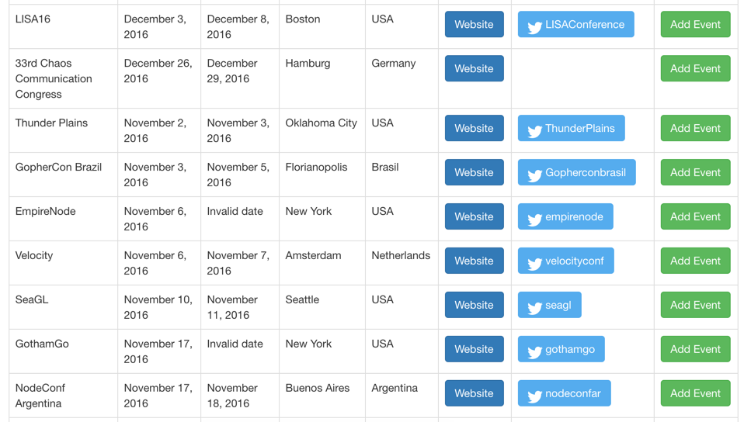Visit the Velocity Amsterdam website
744x422 pixels.
[x=474, y=261]
